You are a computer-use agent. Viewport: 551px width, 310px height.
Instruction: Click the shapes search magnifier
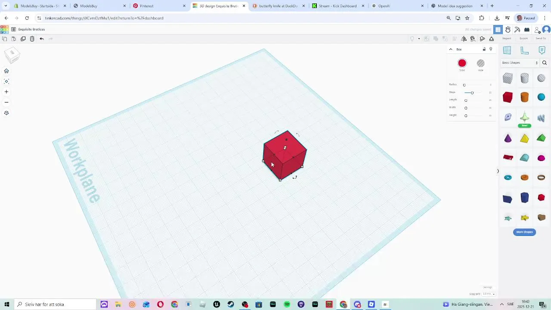click(x=545, y=63)
